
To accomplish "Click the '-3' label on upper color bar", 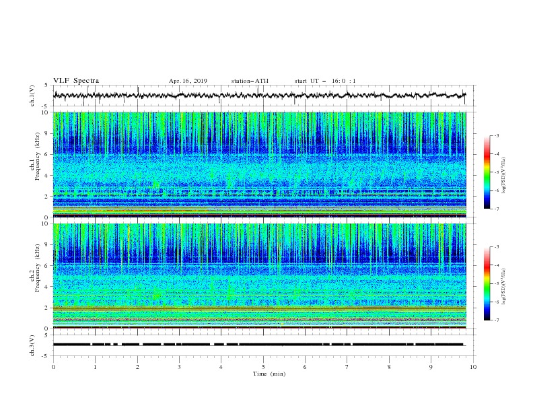I will pos(497,135).
